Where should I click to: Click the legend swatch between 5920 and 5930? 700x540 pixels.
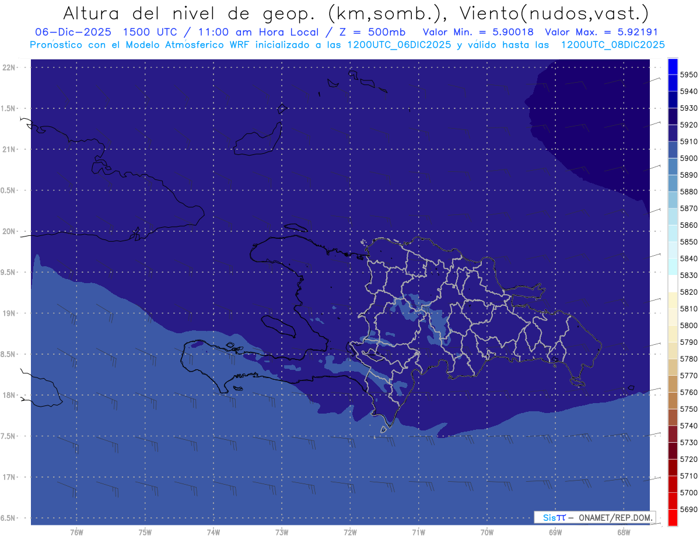(x=673, y=117)
